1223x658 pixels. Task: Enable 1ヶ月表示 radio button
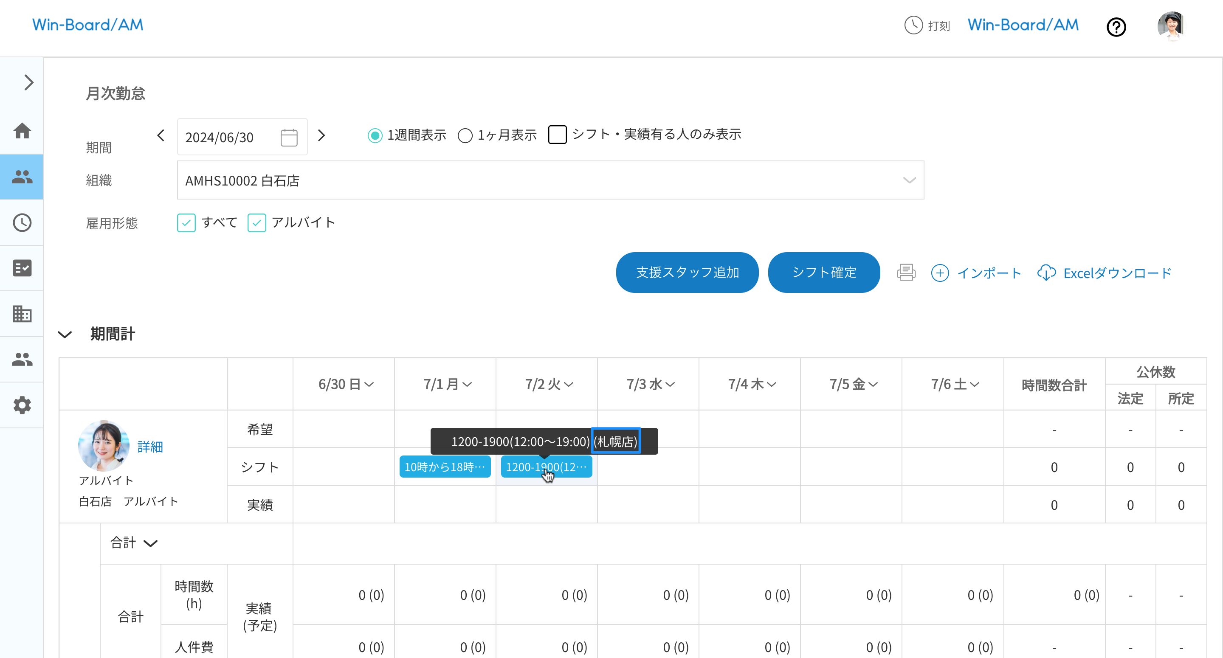[x=465, y=135]
